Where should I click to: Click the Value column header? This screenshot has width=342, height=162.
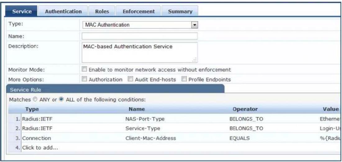pyautogui.click(x=331, y=109)
